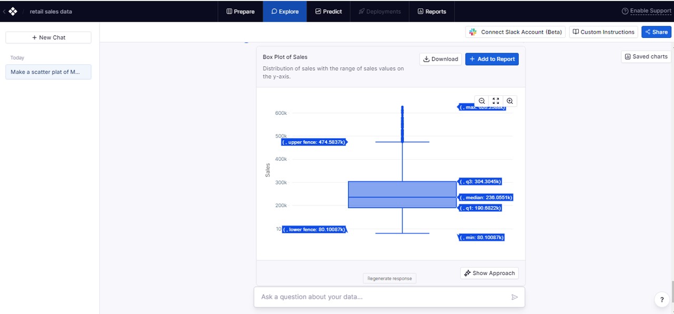This screenshot has width=674, height=314.
Task: Add the box plot to report
Action: click(x=492, y=59)
